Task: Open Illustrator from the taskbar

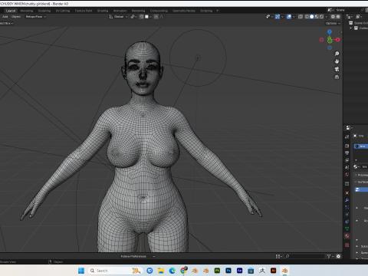Action: (x=273, y=271)
